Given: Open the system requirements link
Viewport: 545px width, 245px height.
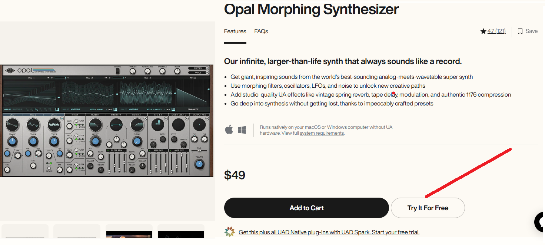Looking at the screenshot, I should point(322,133).
